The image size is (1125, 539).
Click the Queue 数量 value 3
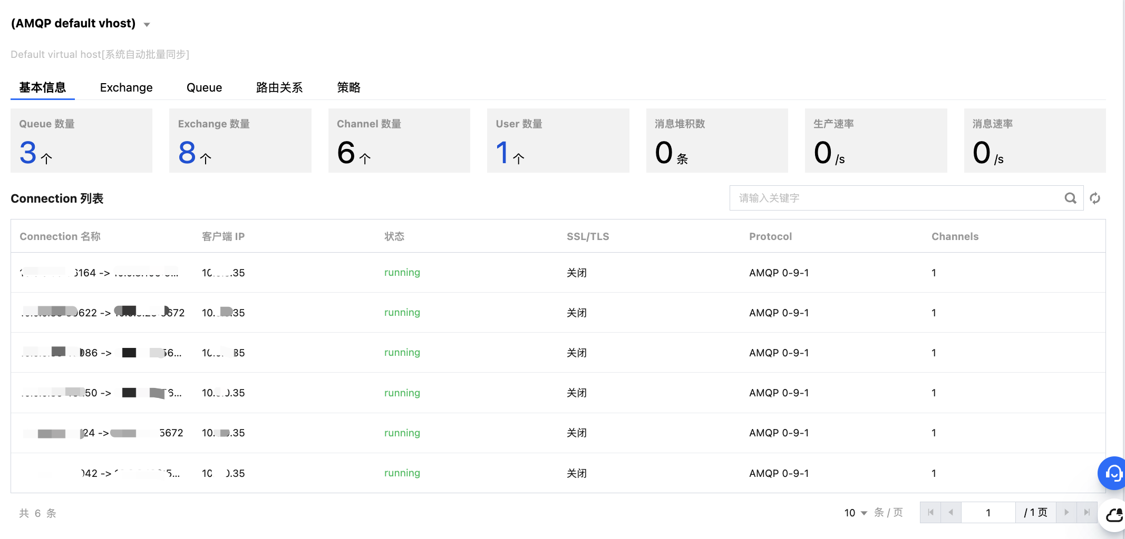point(28,153)
